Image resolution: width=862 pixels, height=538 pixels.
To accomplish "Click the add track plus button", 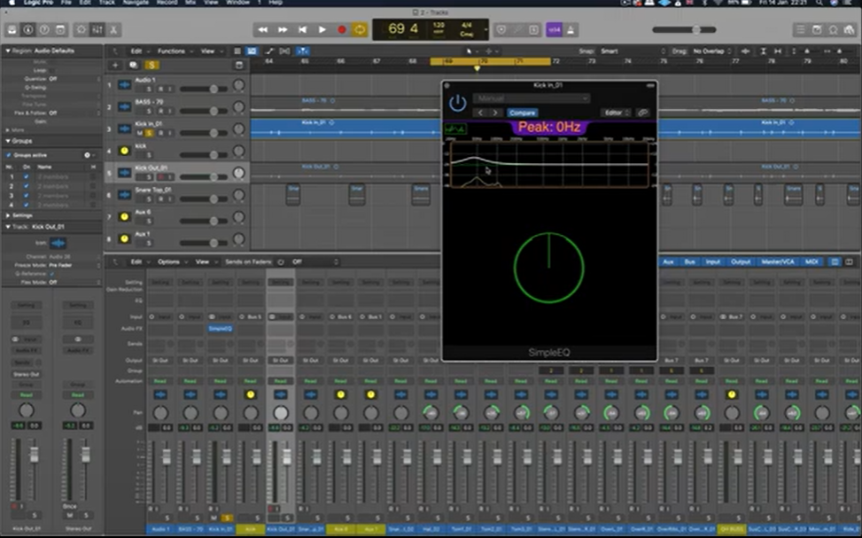I will pos(114,66).
